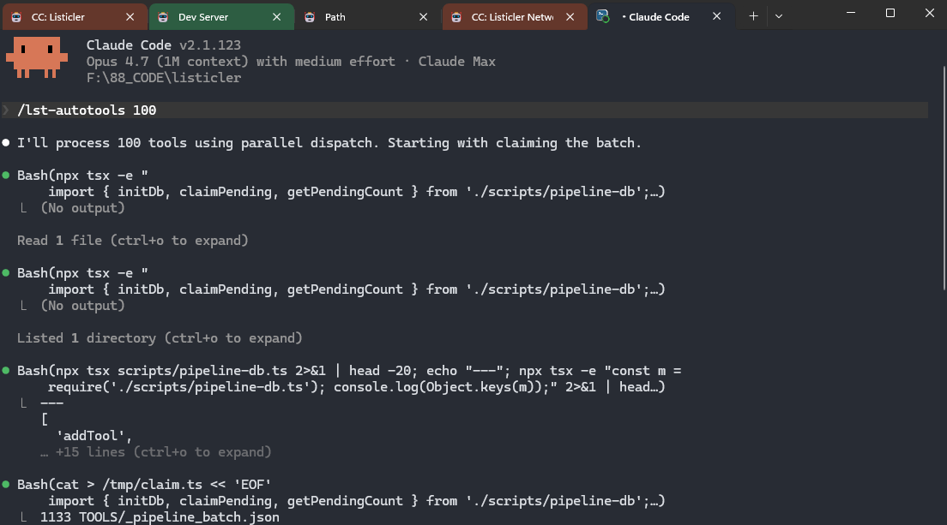Click the 'Claude Code v2.1.123' header text
The image size is (947, 525).
coord(164,45)
